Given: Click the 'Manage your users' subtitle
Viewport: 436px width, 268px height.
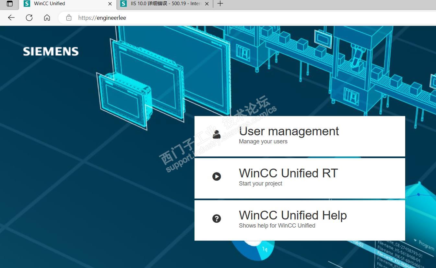Looking at the screenshot, I should 263,141.
